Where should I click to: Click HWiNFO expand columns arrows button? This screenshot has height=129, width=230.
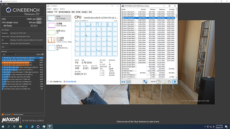(x=123, y=82)
